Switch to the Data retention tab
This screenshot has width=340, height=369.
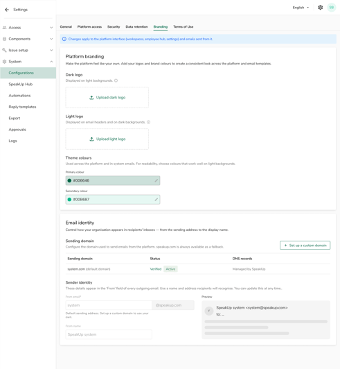[136, 26]
